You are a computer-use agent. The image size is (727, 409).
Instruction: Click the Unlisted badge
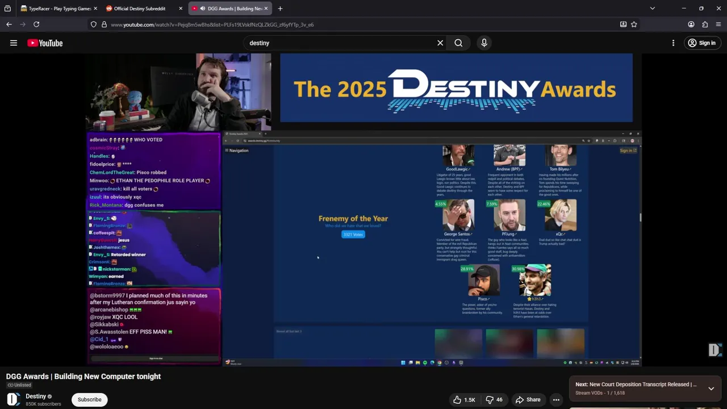click(19, 385)
